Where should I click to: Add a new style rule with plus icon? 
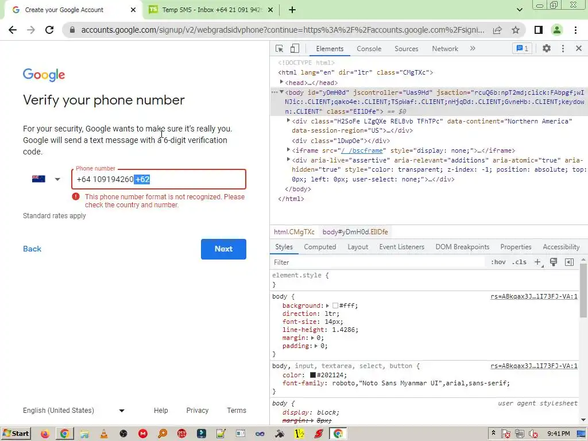click(537, 262)
